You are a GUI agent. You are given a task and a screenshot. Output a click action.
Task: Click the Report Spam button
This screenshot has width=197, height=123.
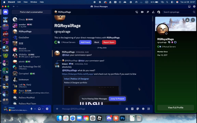coord(109,42)
